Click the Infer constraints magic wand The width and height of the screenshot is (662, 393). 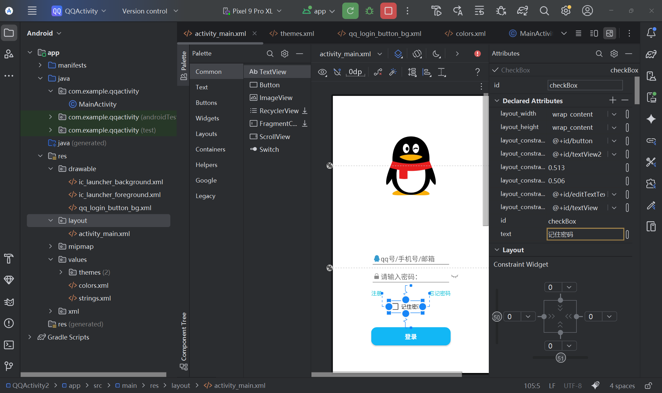(x=393, y=72)
